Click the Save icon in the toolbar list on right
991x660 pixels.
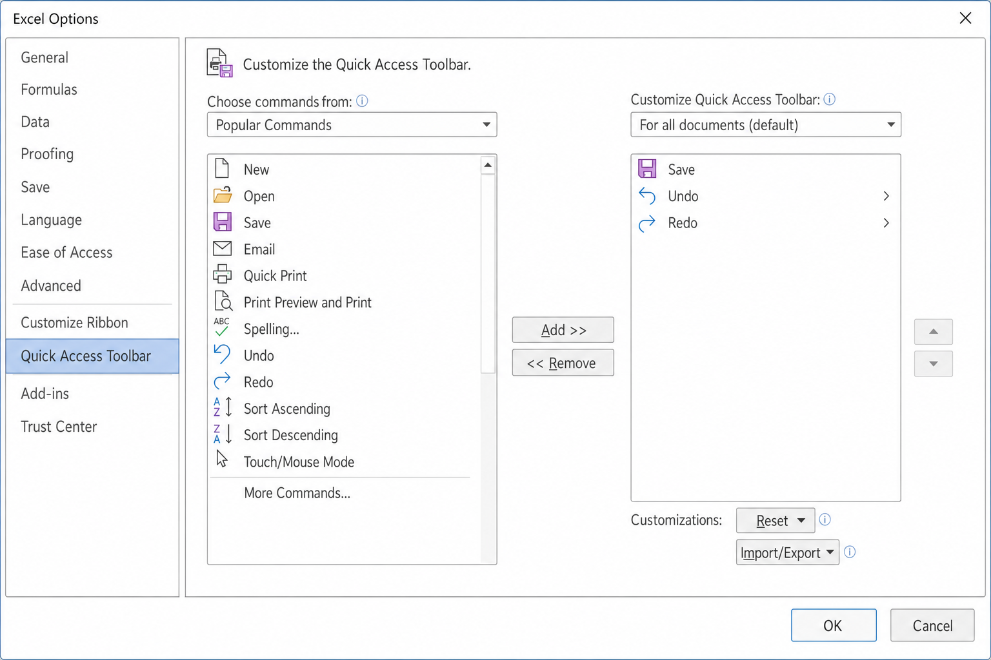click(647, 169)
